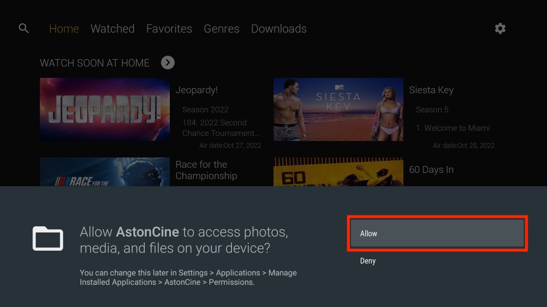Viewport: 547px width, 307px height.
Task: Click Air date Oct 28, 2022
Action: click(464, 146)
